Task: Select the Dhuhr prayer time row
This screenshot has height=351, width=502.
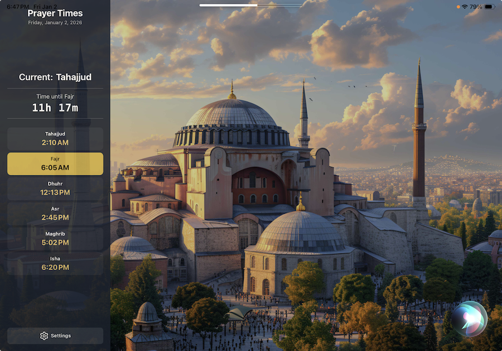Action: 54,187
